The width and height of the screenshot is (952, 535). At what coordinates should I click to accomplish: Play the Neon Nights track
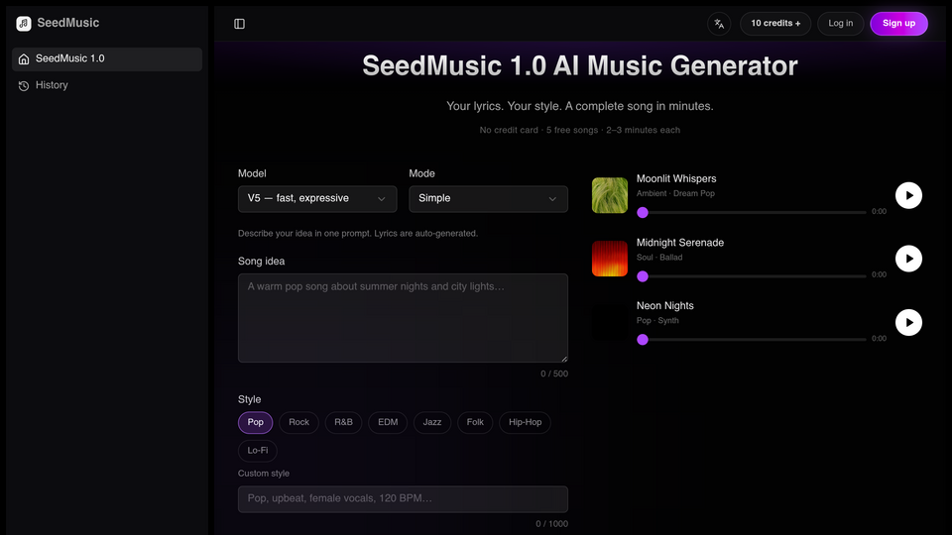point(908,322)
